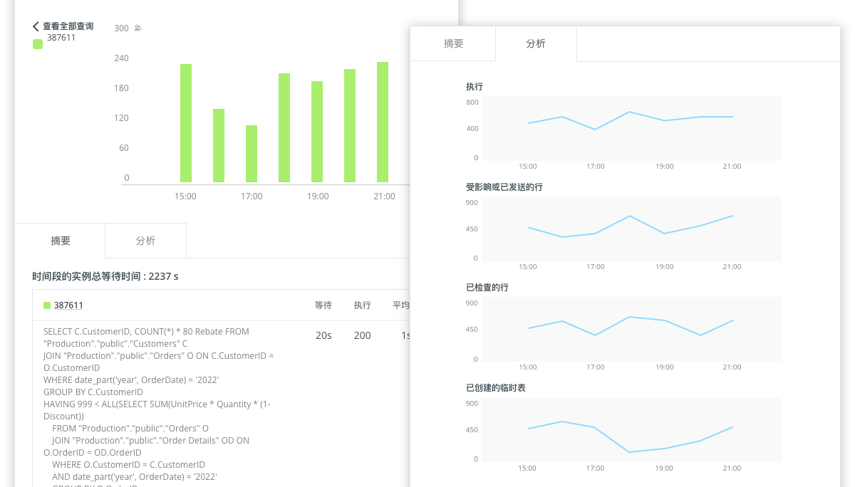855x487 pixels.
Task: Click the shortest green bar before 17:00
Action: 251,153
